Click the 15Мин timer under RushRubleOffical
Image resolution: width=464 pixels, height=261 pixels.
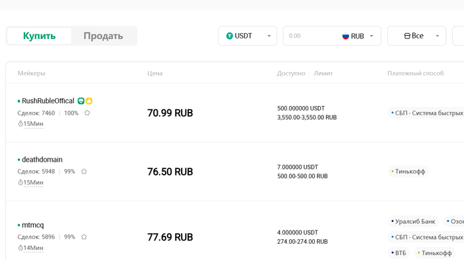point(30,124)
